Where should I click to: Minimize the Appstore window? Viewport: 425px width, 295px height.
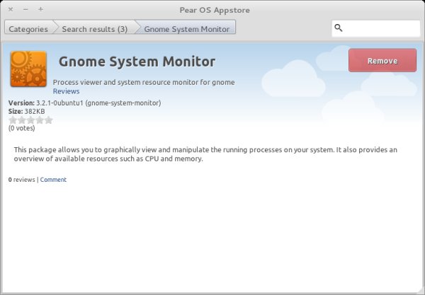point(25,9)
